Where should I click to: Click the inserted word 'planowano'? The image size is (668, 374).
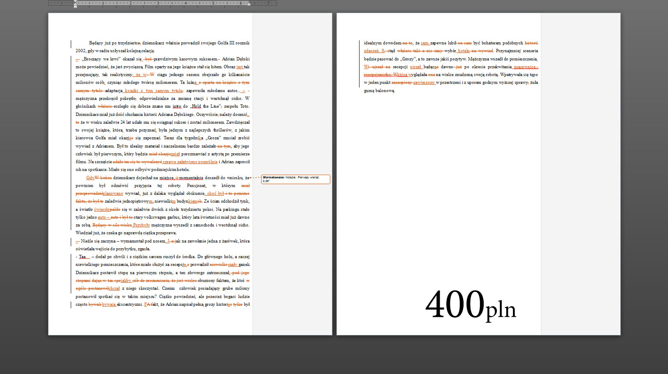coord(113,194)
